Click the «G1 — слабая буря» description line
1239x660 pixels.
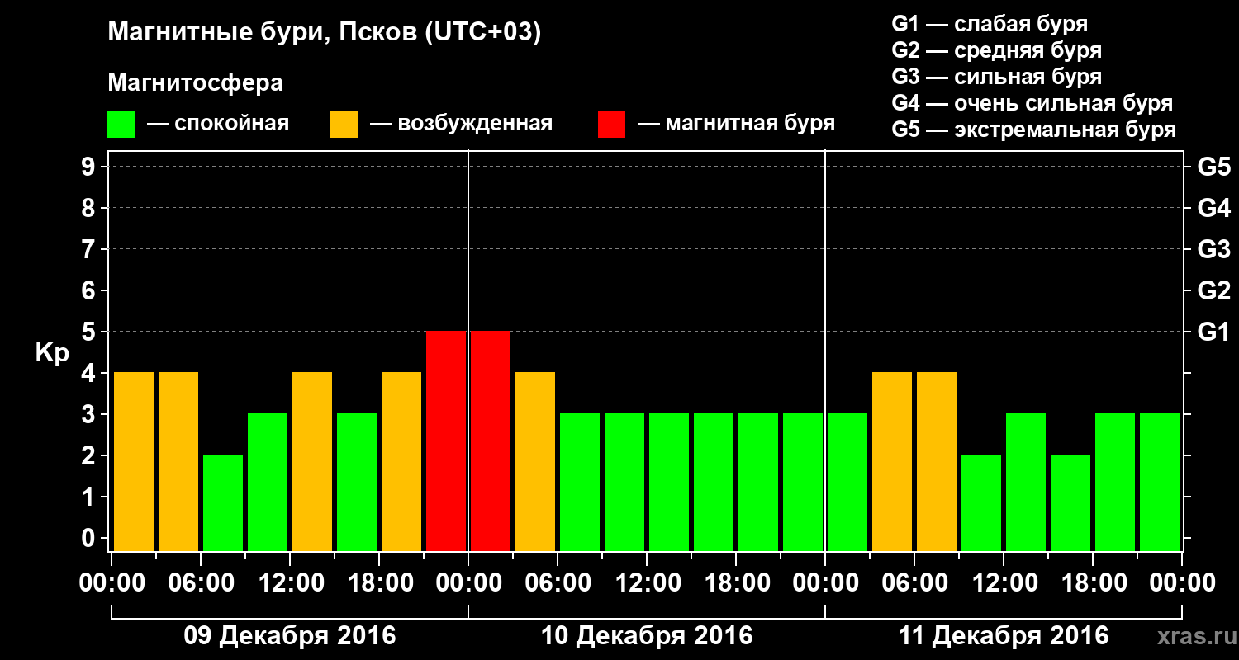(x=990, y=24)
